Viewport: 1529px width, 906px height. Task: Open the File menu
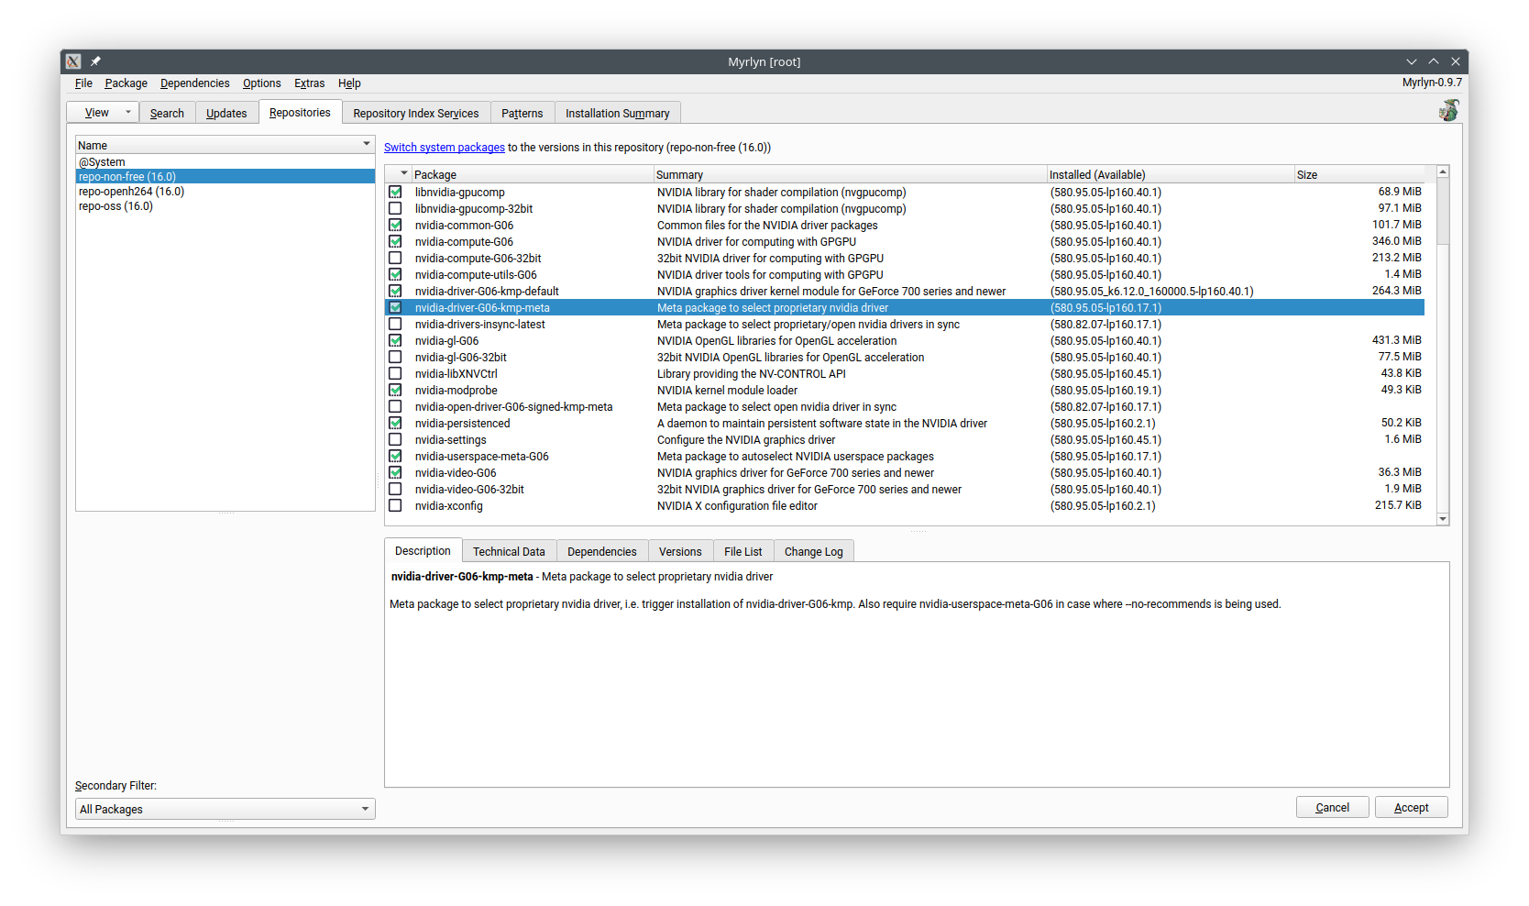tap(83, 83)
